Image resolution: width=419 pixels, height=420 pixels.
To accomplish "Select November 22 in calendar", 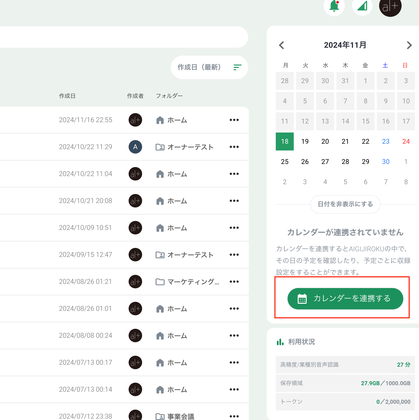I will tap(366, 141).
